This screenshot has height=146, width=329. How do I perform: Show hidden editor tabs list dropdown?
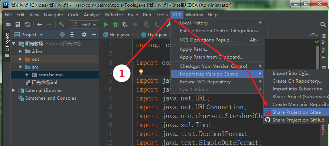[313, 34]
